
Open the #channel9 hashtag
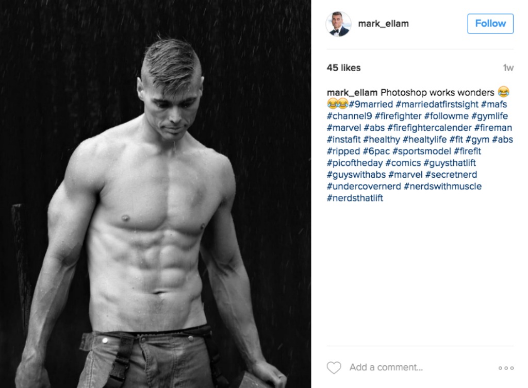[349, 116]
